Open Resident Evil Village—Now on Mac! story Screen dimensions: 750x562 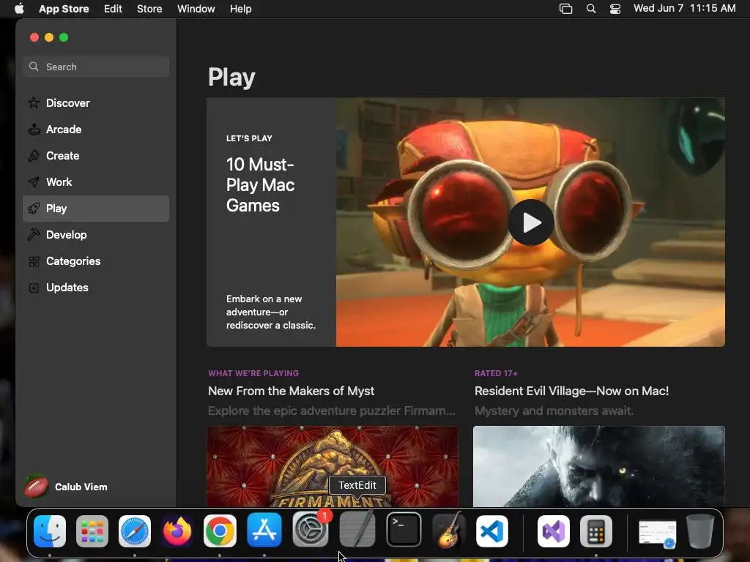(571, 391)
